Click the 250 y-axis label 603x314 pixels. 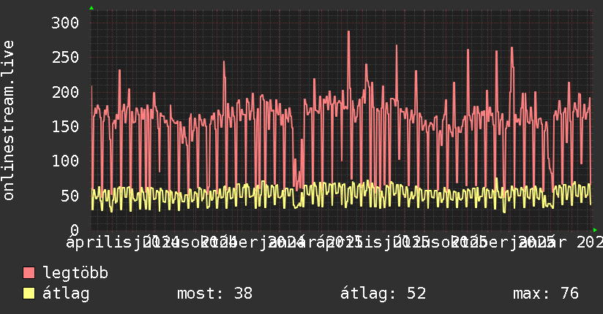(65, 58)
